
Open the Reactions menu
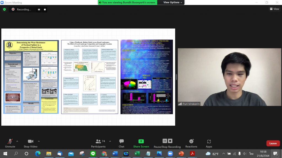tap(191, 143)
